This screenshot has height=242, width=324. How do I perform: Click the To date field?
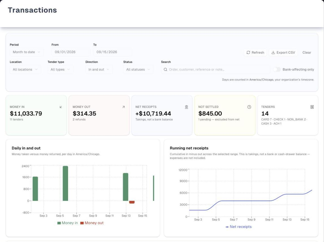pos(112,52)
